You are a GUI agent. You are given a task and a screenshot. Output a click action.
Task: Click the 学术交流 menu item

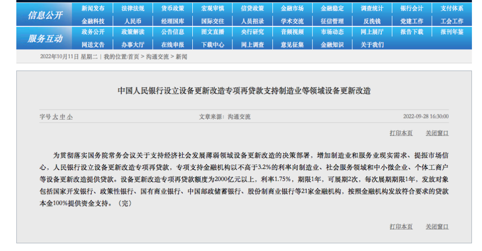tap(292, 21)
